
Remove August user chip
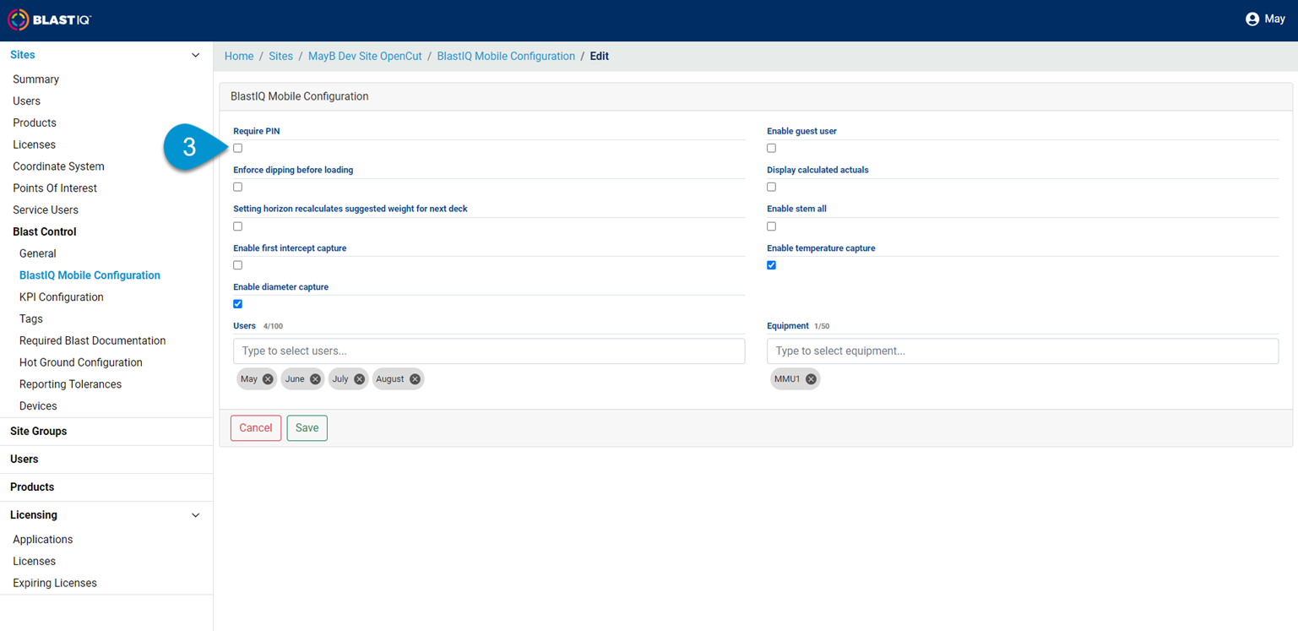pos(415,379)
